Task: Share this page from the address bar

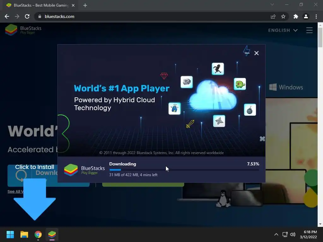Action: (x=273, y=16)
